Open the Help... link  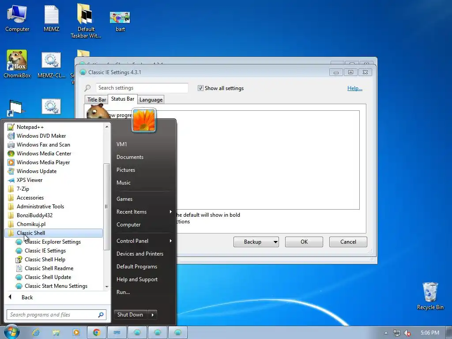pos(354,88)
